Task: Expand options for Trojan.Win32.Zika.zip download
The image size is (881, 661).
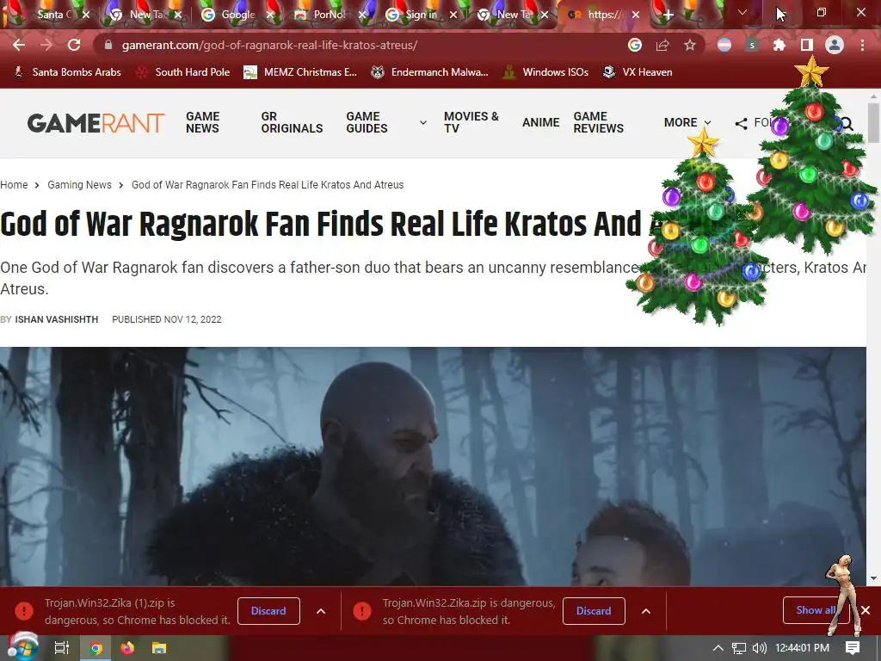Action: 646,611
